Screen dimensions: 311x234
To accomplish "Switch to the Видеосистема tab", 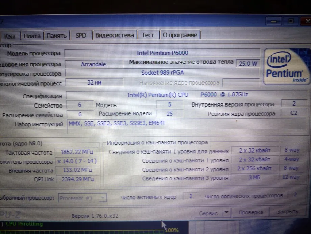I will click(115, 35).
